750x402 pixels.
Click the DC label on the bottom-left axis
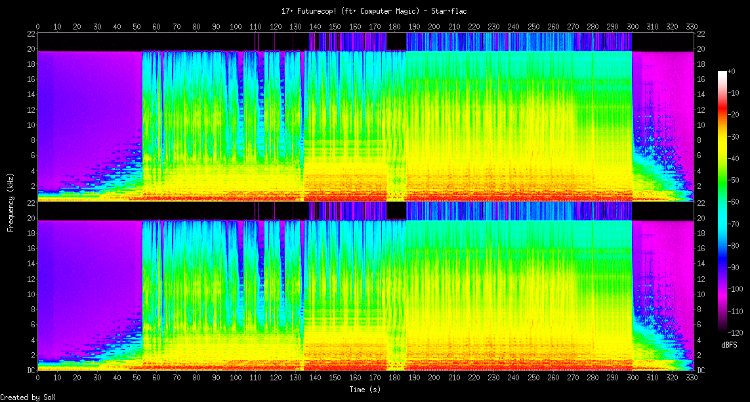31,371
